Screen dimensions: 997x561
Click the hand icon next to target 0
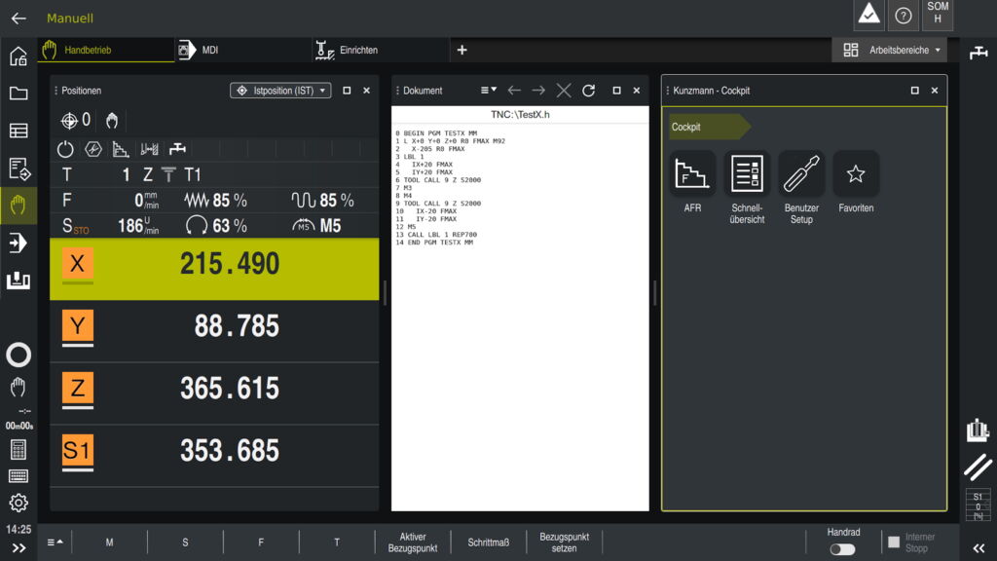[112, 120]
